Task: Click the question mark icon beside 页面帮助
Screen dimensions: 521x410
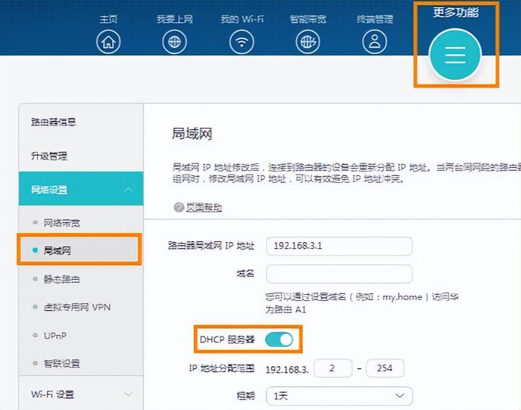Action: point(179,208)
